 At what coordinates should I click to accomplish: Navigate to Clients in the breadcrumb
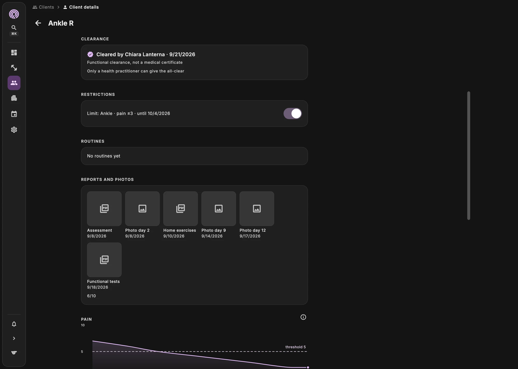pyautogui.click(x=43, y=7)
